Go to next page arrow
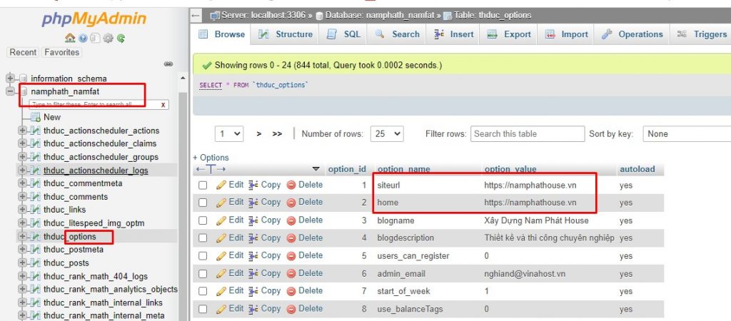731x321 pixels. 258,133
